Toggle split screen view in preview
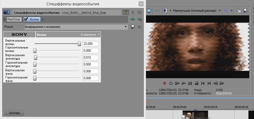 pyautogui.click(x=165, y=11)
